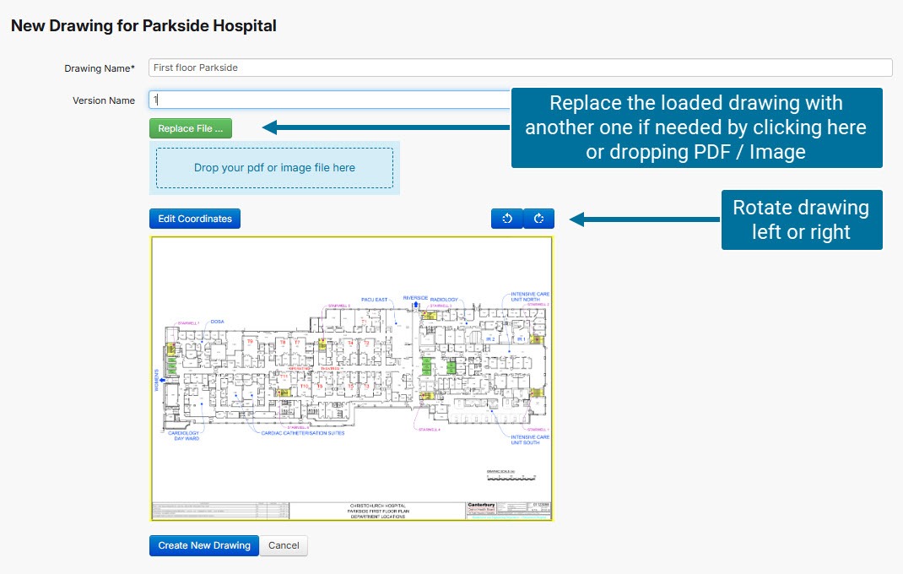This screenshot has width=903, height=574.
Task: Rotate the drawing right (clockwise)
Action: [538, 219]
